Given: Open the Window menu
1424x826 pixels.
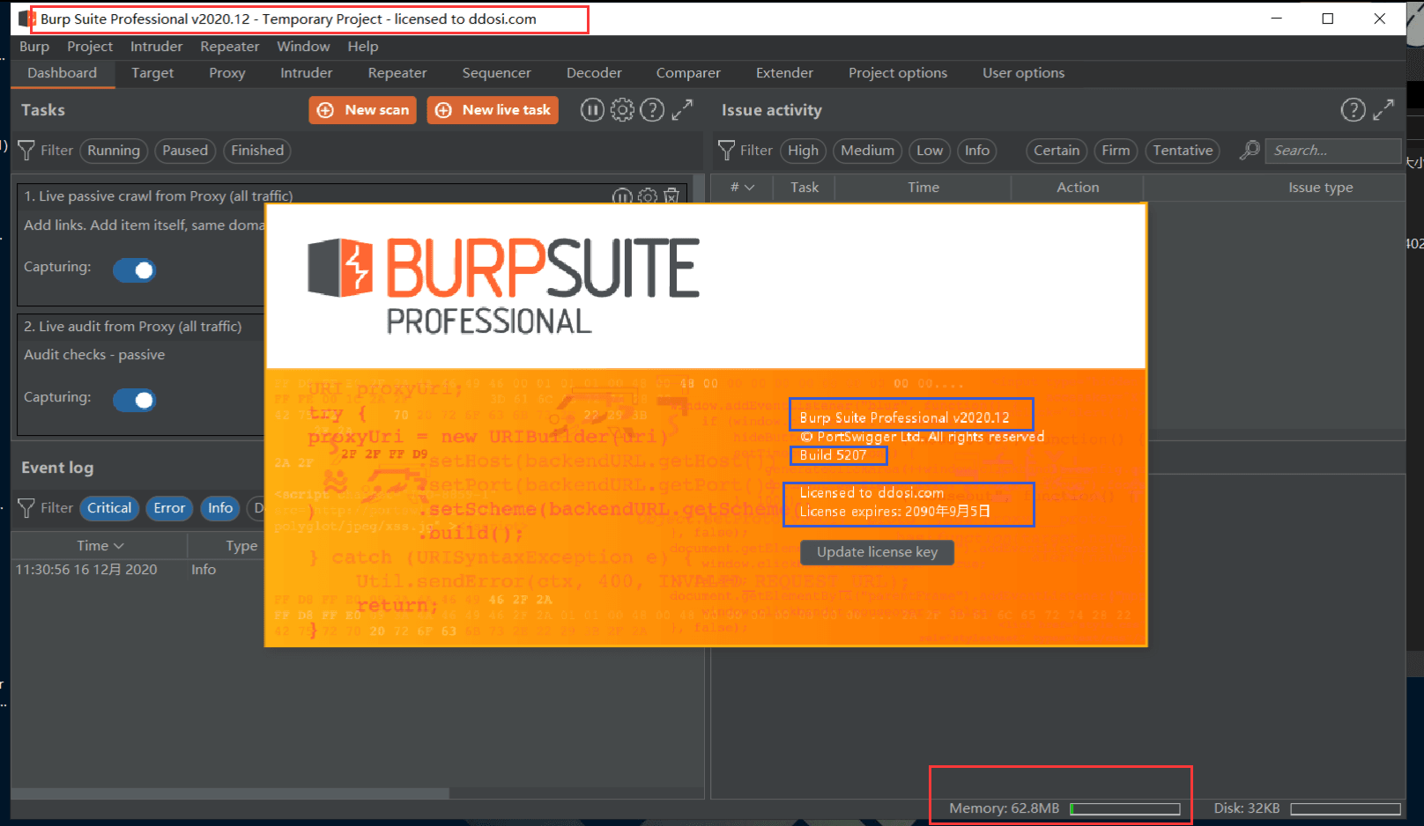Looking at the screenshot, I should [x=303, y=47].
